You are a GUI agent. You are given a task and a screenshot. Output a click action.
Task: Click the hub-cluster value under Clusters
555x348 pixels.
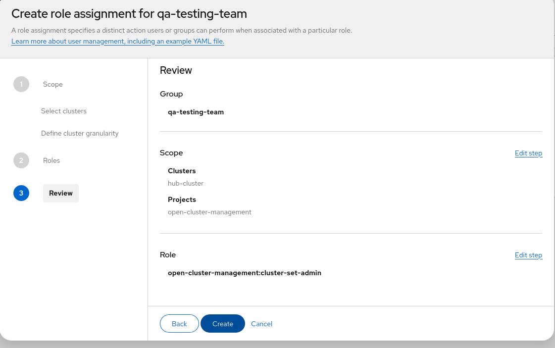186,183
